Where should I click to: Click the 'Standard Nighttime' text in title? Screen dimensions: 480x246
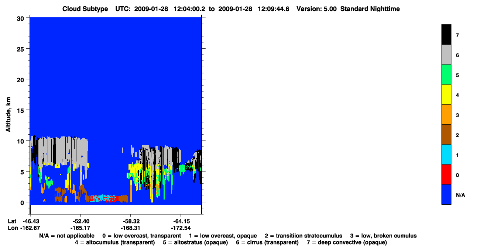coord(370,9)
